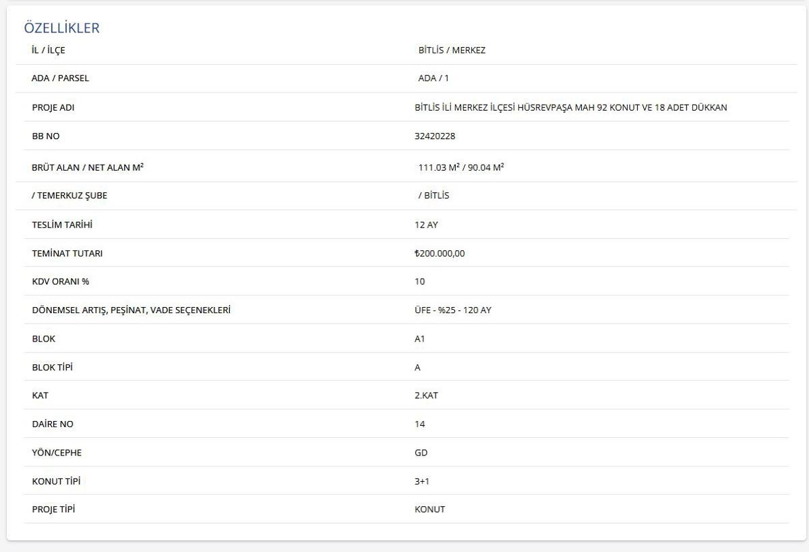The height and width of the screenshot is (552, 809).
Task: Select the ₺200.000,00 deposit amount
Action: click(x=440, y=254)
